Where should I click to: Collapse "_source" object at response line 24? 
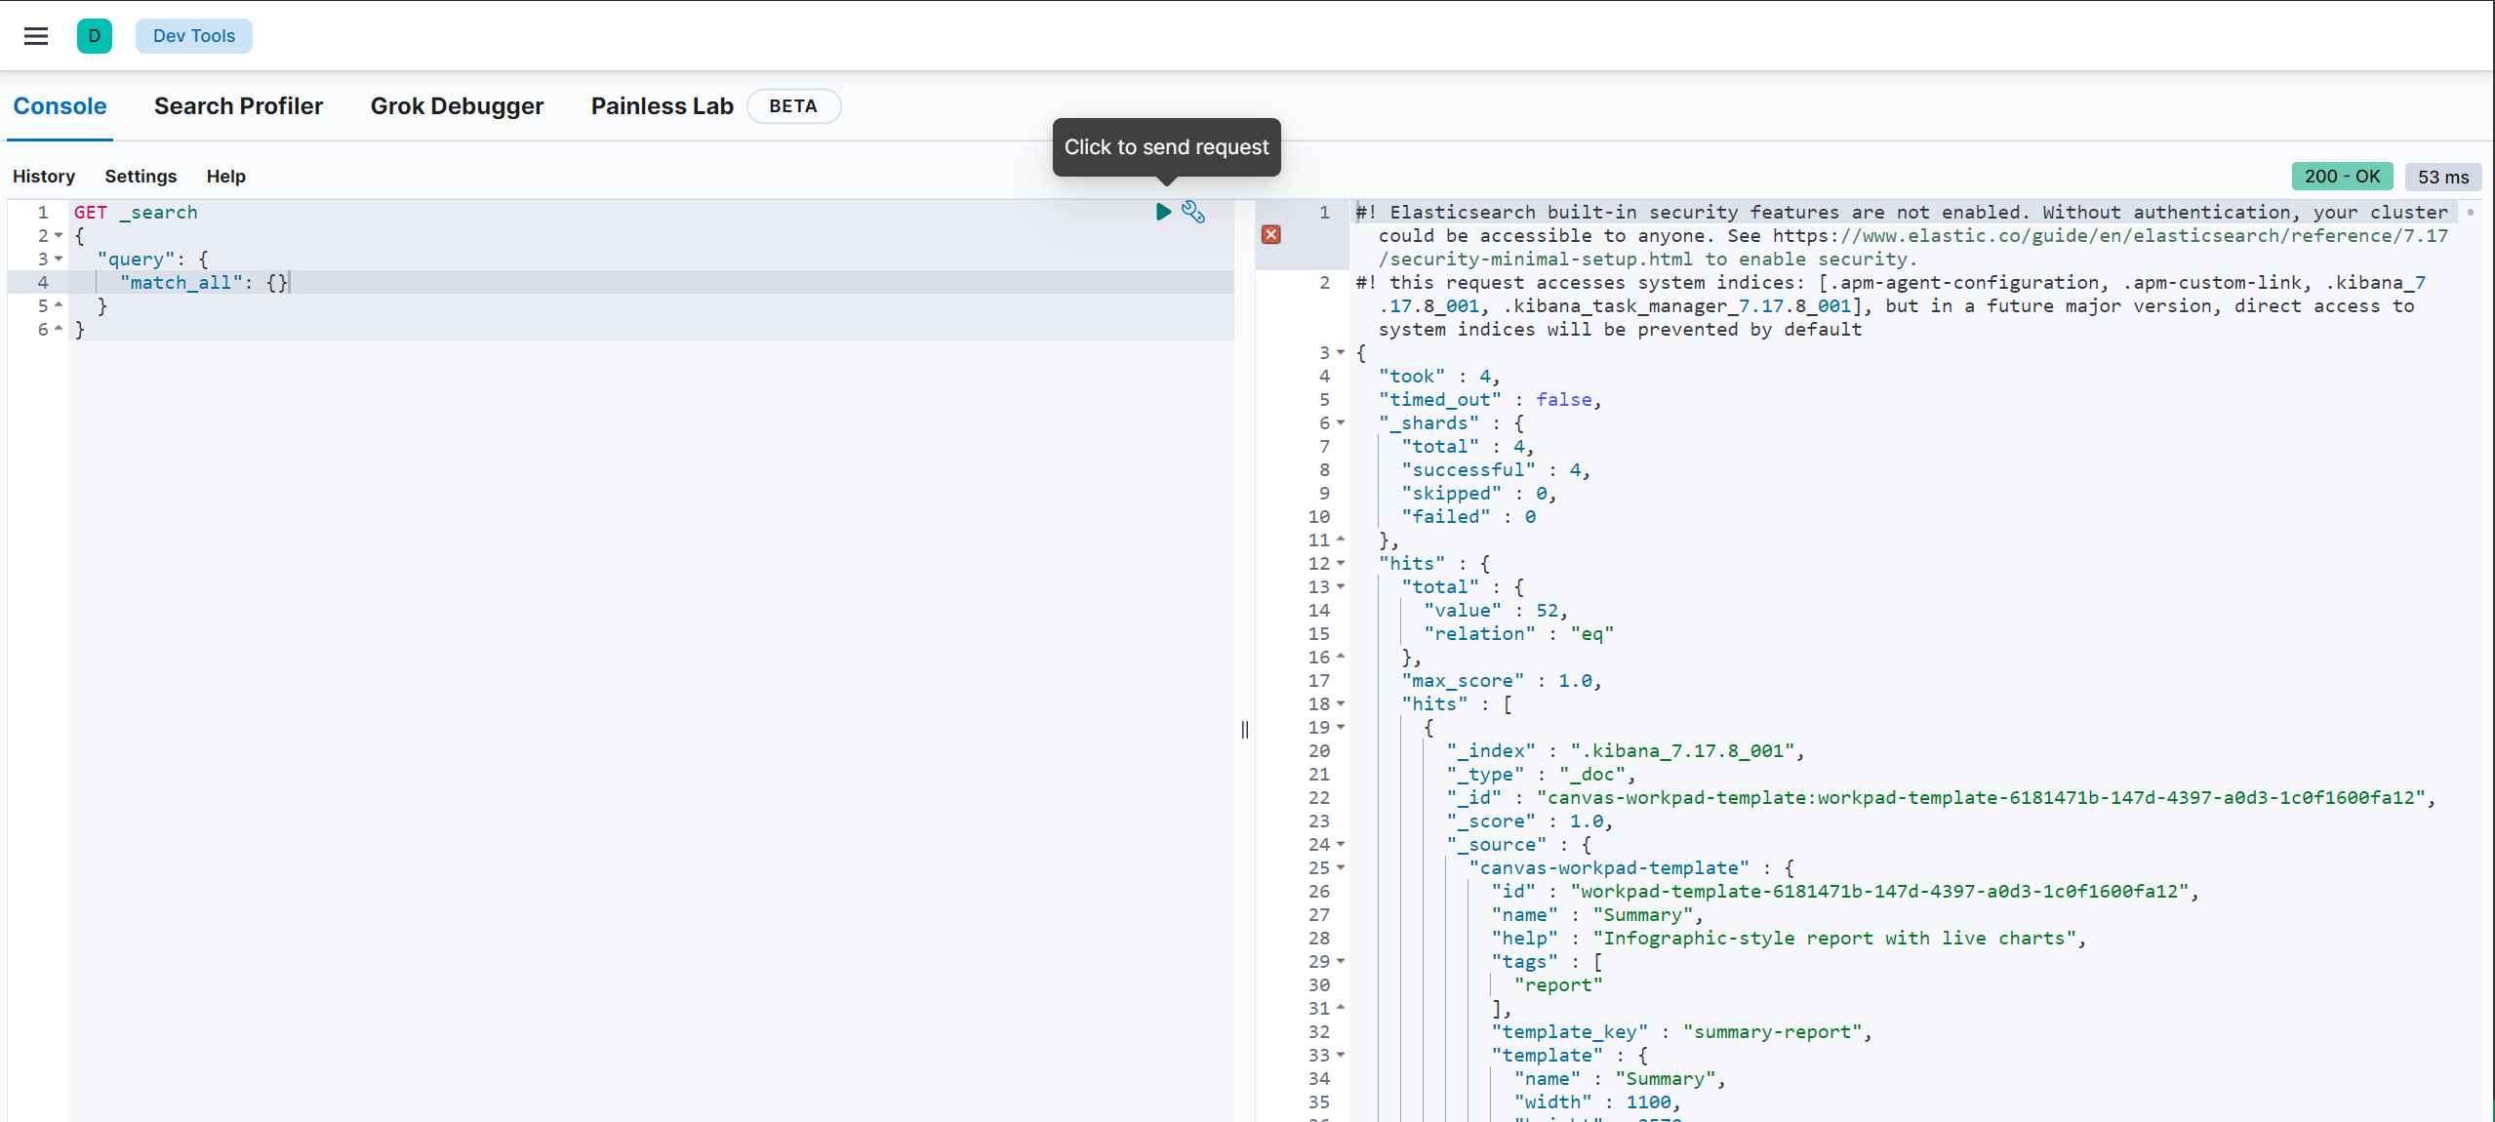click(x=1341, y=844)
